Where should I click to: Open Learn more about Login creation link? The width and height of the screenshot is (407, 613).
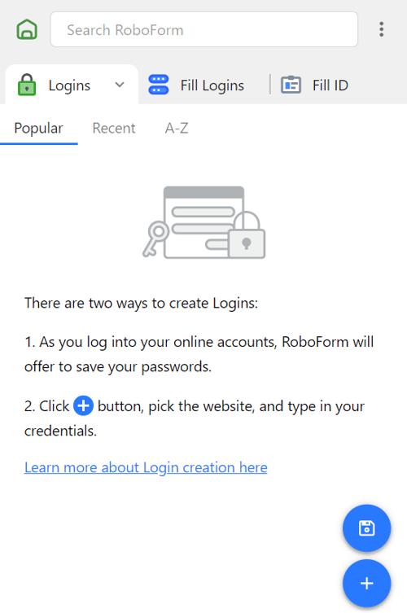[146, 467]
